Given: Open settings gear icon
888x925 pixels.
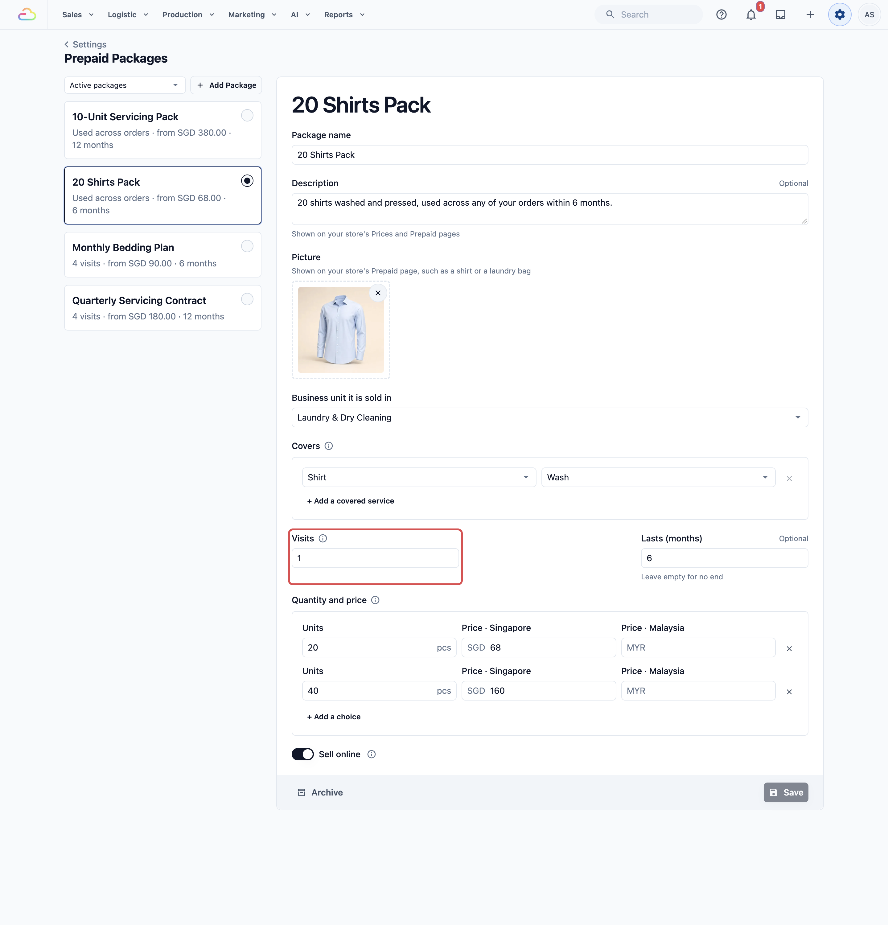Looking at the screenshot, I should [x=839, y=14].
